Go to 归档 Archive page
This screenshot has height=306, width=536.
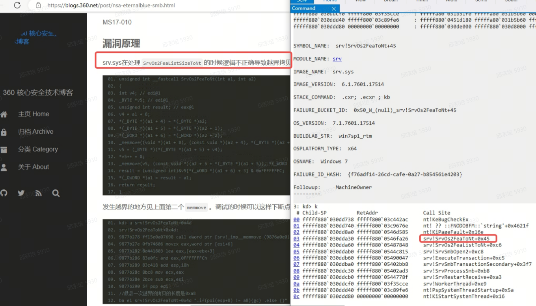[x=35, y=132]
